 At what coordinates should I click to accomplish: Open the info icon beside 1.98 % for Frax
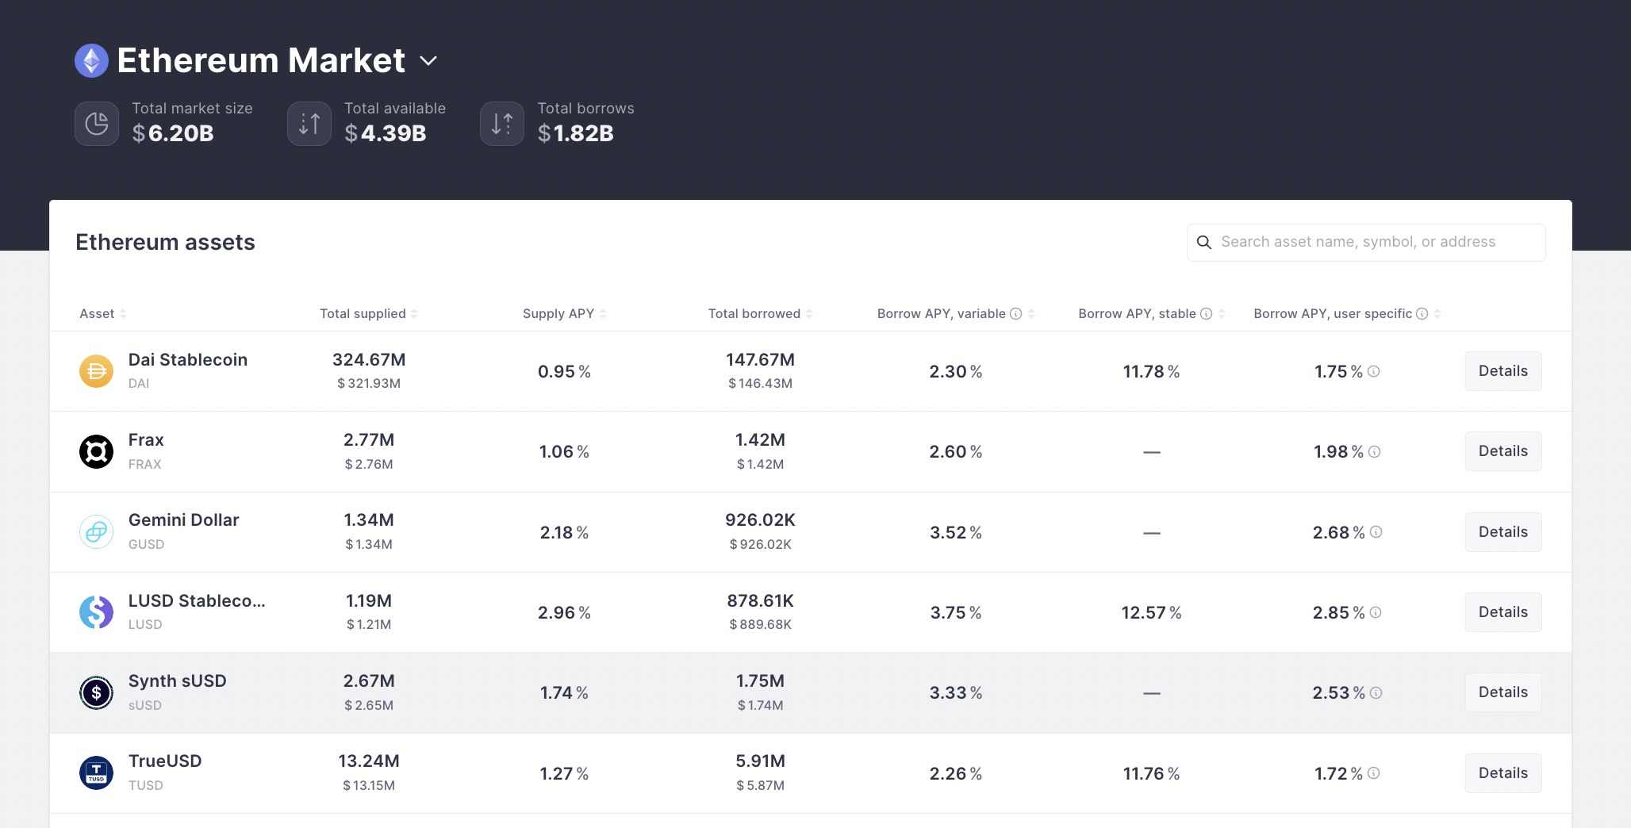pos(1375,452)
